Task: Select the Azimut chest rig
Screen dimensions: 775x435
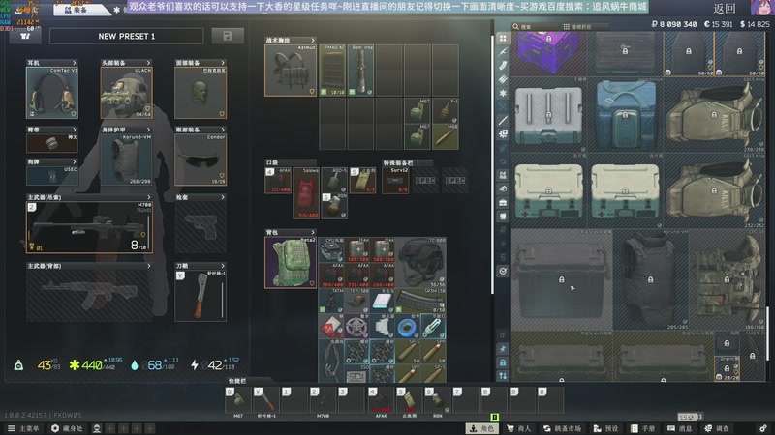Action: 291,70
